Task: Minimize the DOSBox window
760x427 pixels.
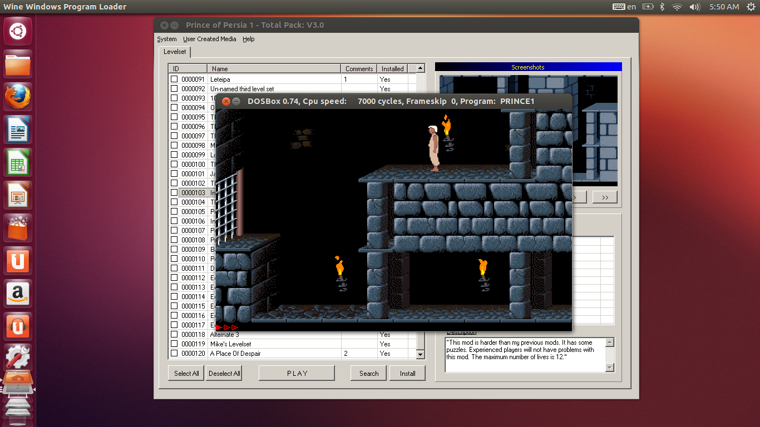Action: tap(236, 101)
